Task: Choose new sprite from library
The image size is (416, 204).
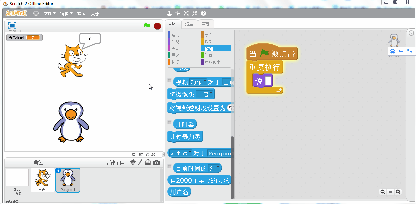Action: pyautogui.click(x=133, y=162)
